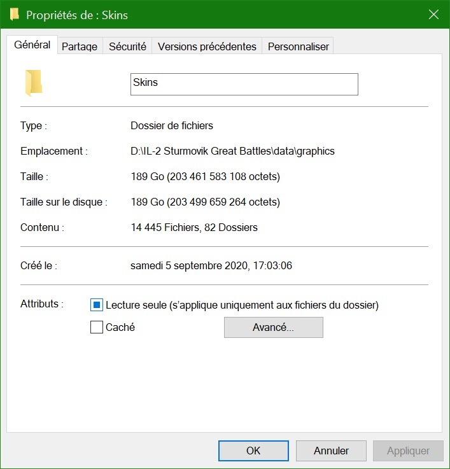Click the Créé le label
Image resolution: width=450 pixels, height=469 pixels.
(39, 265)
